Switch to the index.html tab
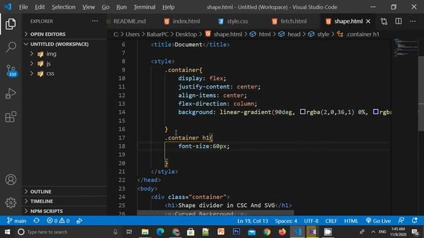Screen dimensions: 424x238 [186, 21]
